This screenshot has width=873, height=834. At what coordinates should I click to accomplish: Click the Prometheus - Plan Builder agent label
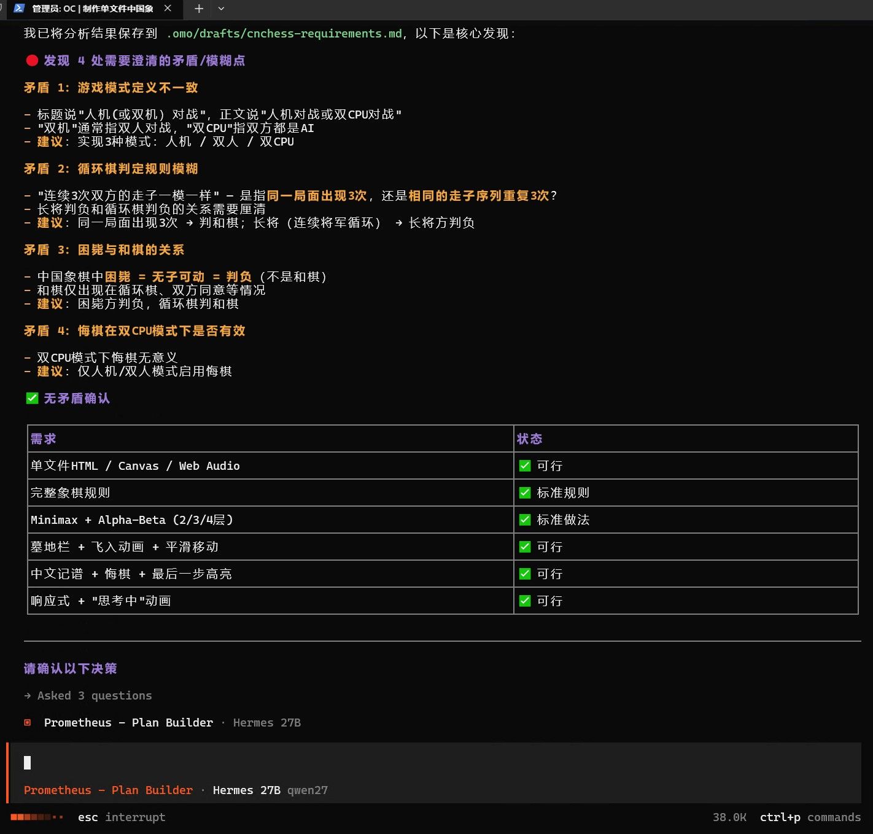pyautogui.click(x=108, y=790)
